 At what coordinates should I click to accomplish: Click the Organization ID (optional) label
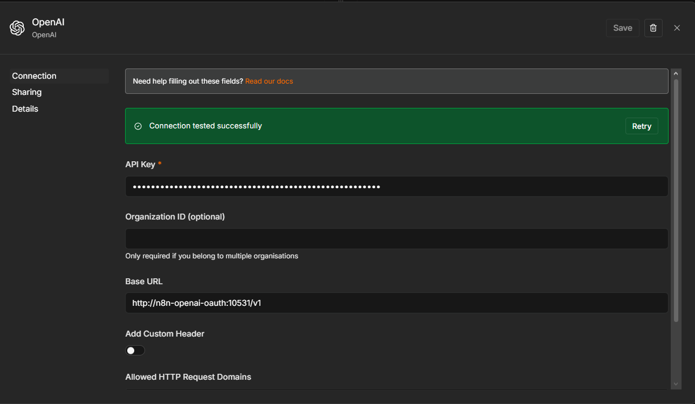click(175, 217)
